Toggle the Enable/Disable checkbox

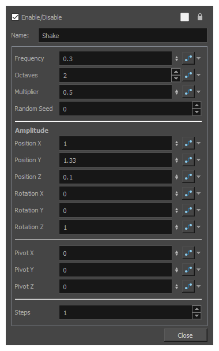point(15,17)
